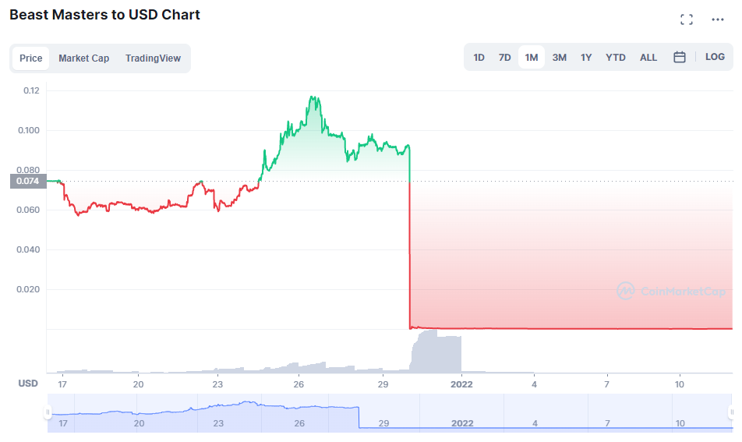Grab the right range slider handle
The width and height of the screenshot is (742, 442).
tap(731, 412)
